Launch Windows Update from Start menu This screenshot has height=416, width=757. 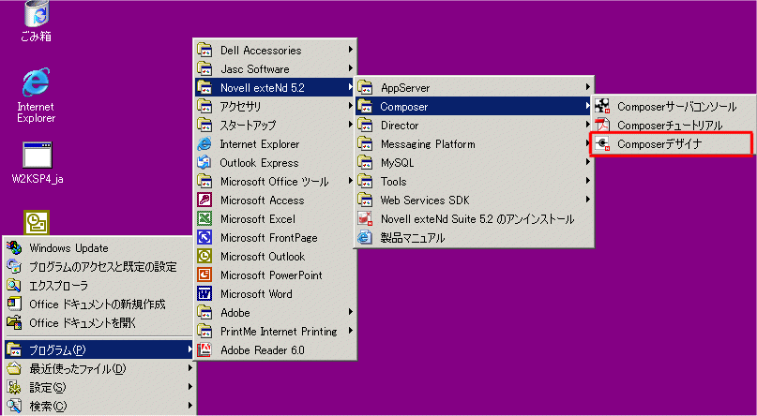(x=99, y=247)
